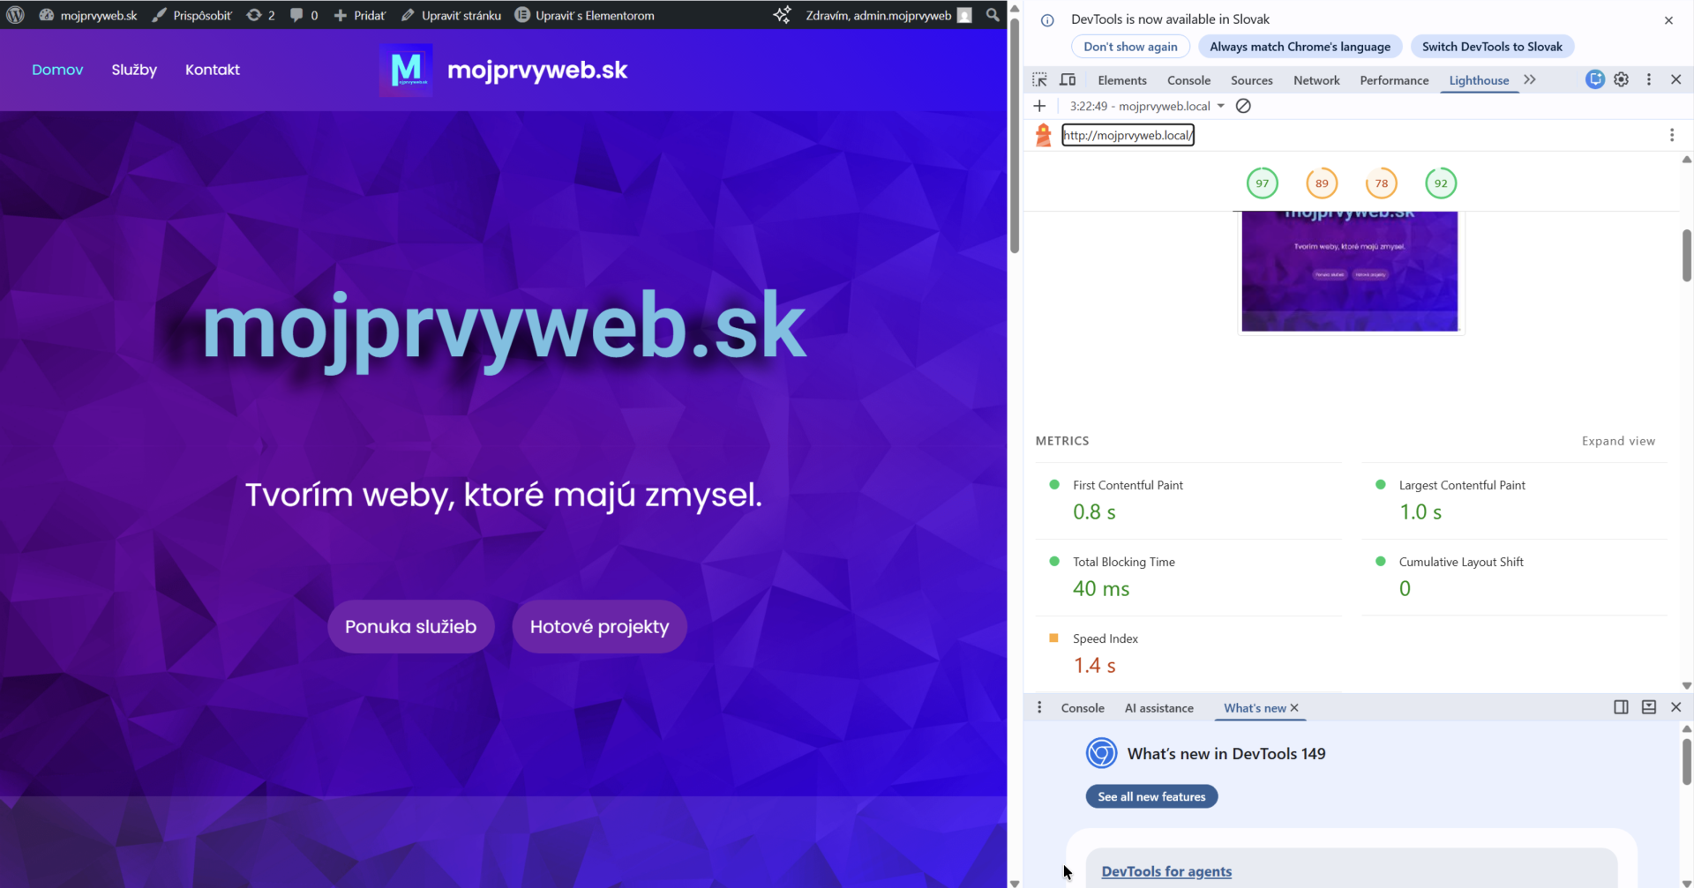Click the AI assistance icon in DevTools toolbar
The height and width of the screenshot is (888, 1694).
[1594, 79]
